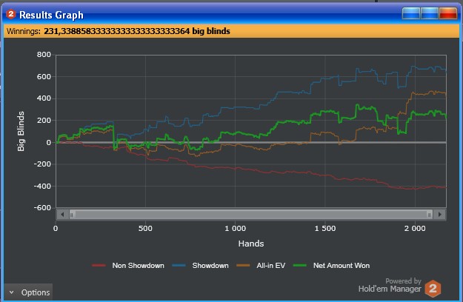Toggle the Non Showdown legend entry

point(128,266)
